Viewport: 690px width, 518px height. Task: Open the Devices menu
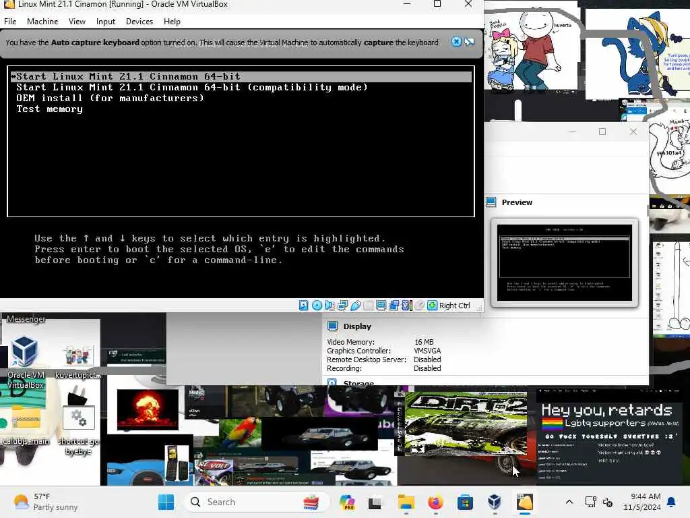(139, 22)
